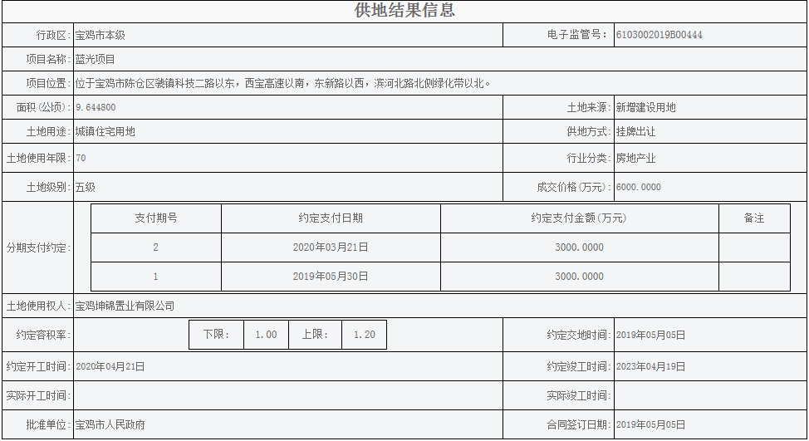Click the project location description text
This screenshot has height=441, width=809.
coord(283,83)
